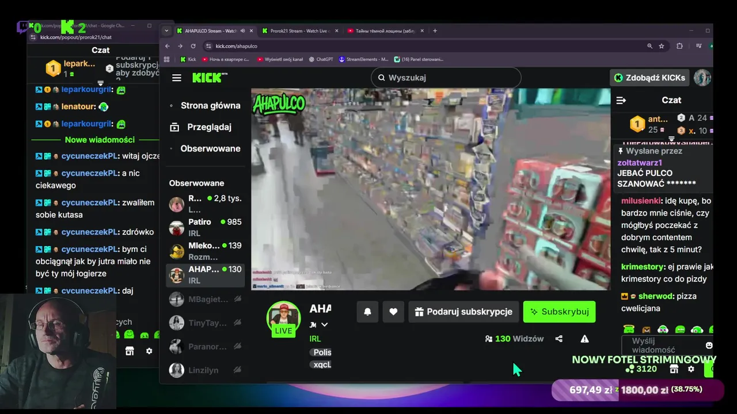737x414 pixels.
Task: Reload the kick.com/ahapulco page
Action: pos(193,46)
